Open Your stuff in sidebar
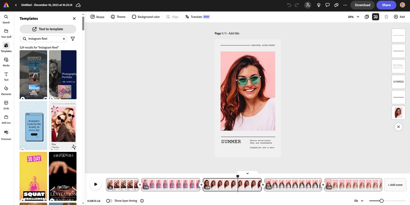The height and width of the screenshot is (205, 410). tap(6, 33)
